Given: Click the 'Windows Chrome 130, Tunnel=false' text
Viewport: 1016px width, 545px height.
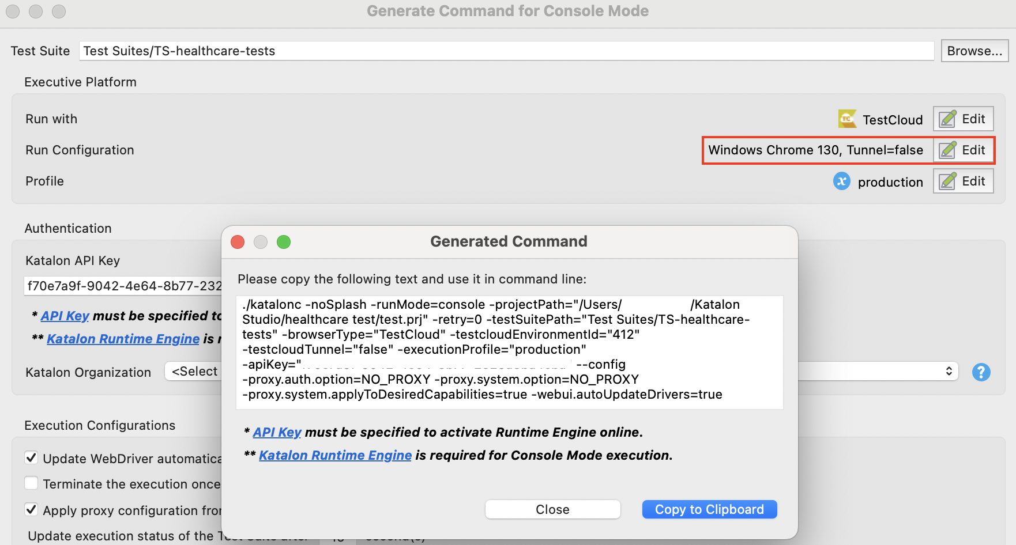Looking at the screenshot, I should pyautogui.click(x=816, y=150).
